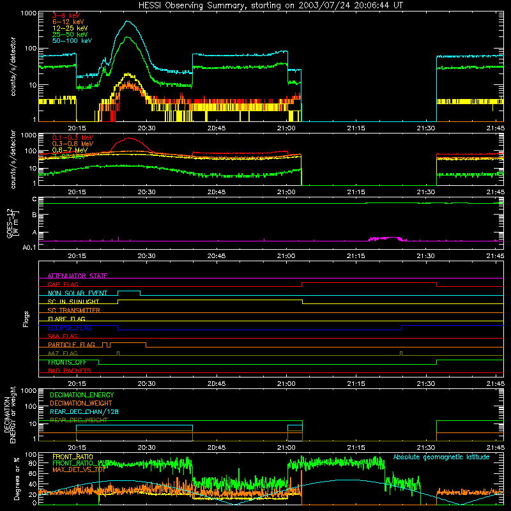Click the ECLIPSE_FLAG label
This screenshot has width=511, height=511.
click(x=70, y=328)
